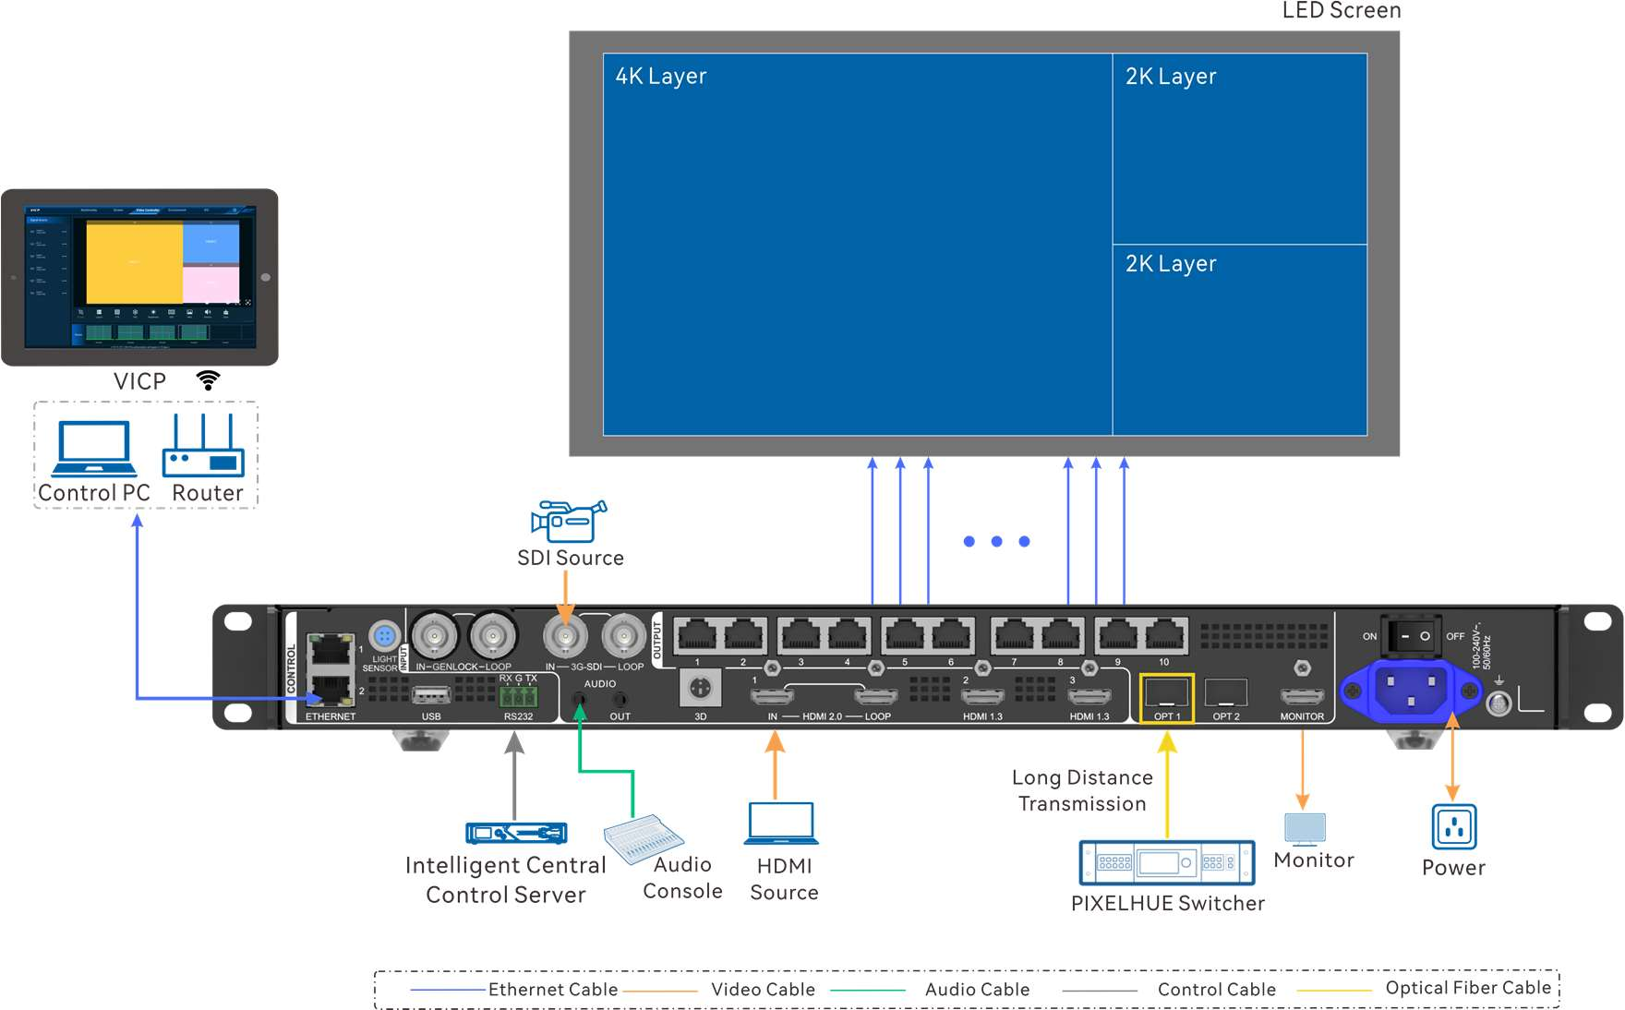The height and width of the screenshot is (1010, 1625).
Task: Click 'Audio Cable' legend entry
Action: tap(977, 990)
